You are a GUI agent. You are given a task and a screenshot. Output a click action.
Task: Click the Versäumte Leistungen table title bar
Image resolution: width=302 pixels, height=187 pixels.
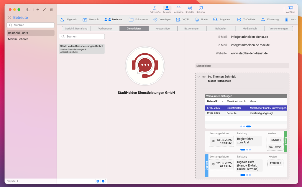(x=246, y=96)
